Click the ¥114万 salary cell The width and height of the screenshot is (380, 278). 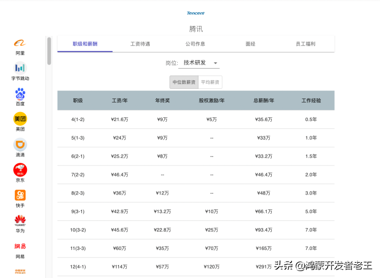click(x=119, y=267)
